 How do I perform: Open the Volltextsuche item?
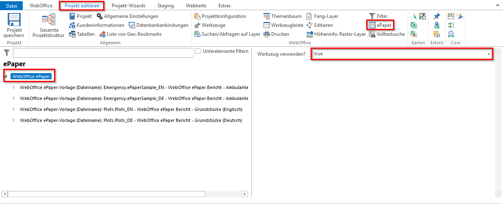387,34
